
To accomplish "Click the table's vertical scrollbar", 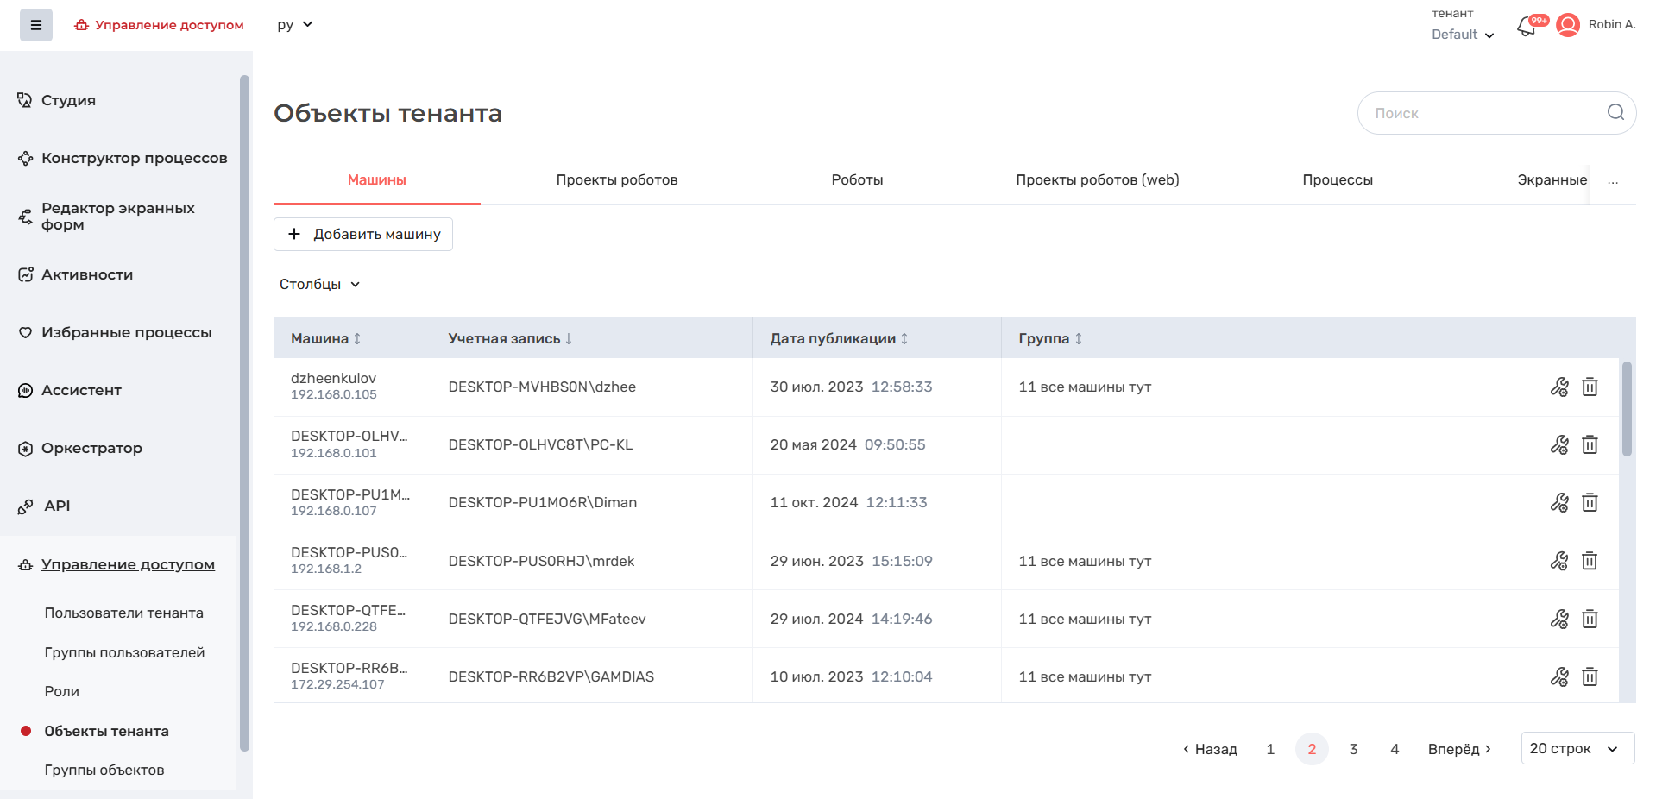I will click(1627, 409).
